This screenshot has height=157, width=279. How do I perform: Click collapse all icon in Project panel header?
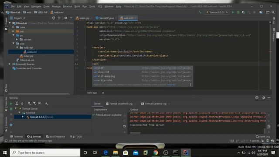(59, 18)
